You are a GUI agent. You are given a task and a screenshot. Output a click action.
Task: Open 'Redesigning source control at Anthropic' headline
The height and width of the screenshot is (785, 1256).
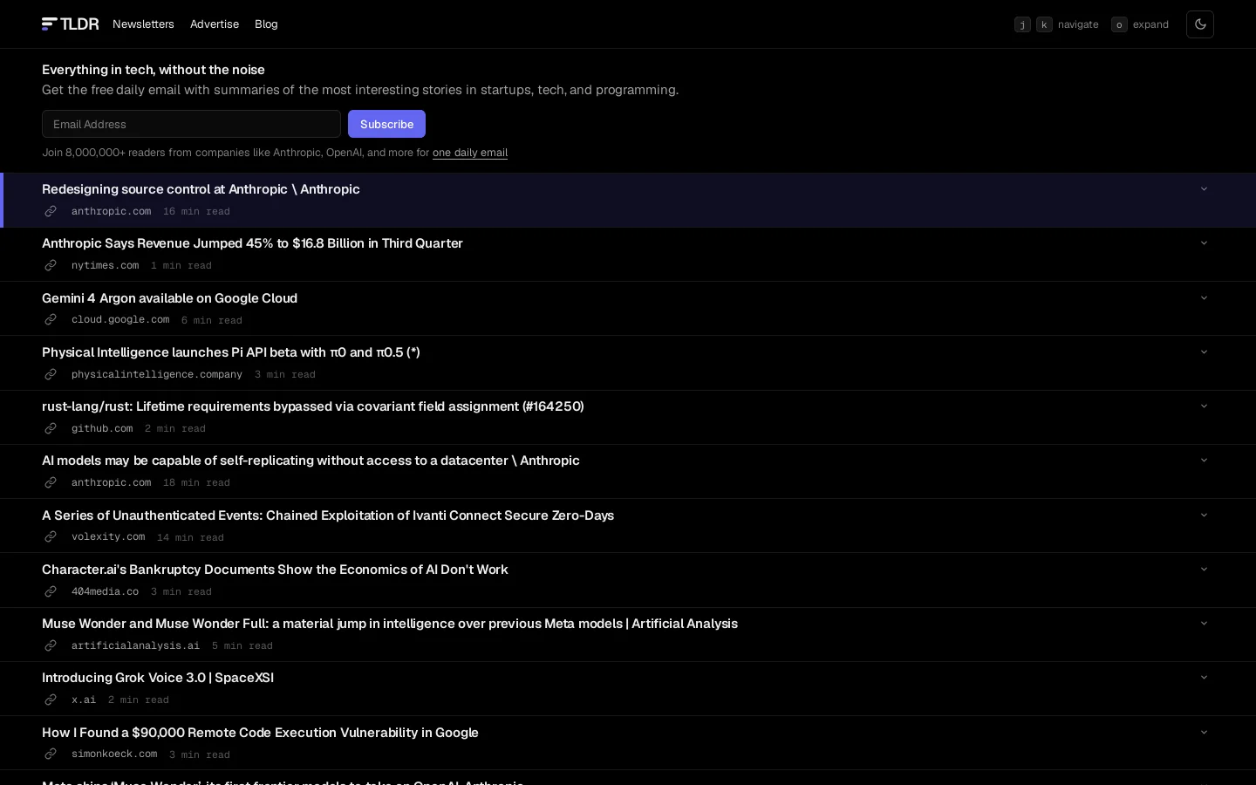pos(201,189)
